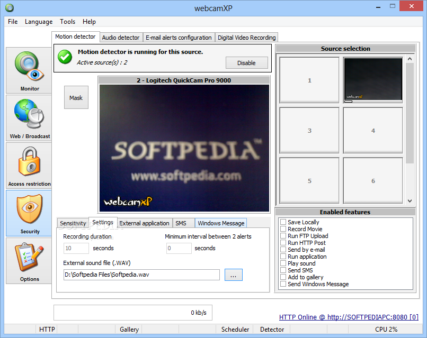Select source slot 6
Viewport: 427px width, 338px height.
point(373,180)
